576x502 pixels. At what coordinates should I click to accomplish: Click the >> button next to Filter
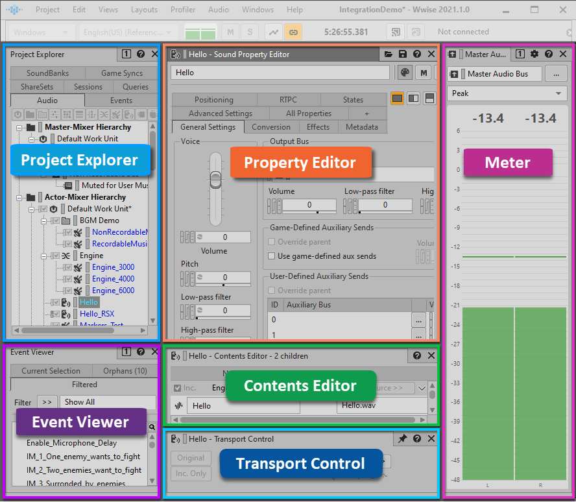pyautogui.click(x=47, y=402)
